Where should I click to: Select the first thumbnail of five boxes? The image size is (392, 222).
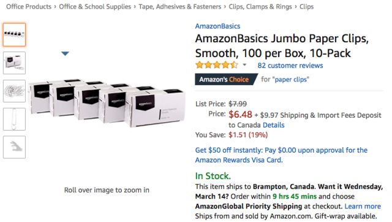click(x=14, y=34)
